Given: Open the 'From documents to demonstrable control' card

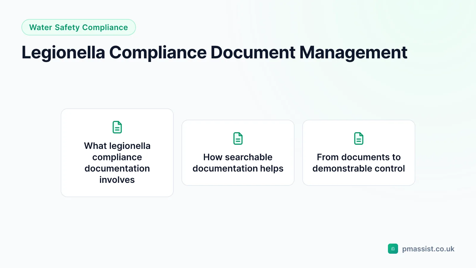Looking at the screenshot, I should pos(359,153).
